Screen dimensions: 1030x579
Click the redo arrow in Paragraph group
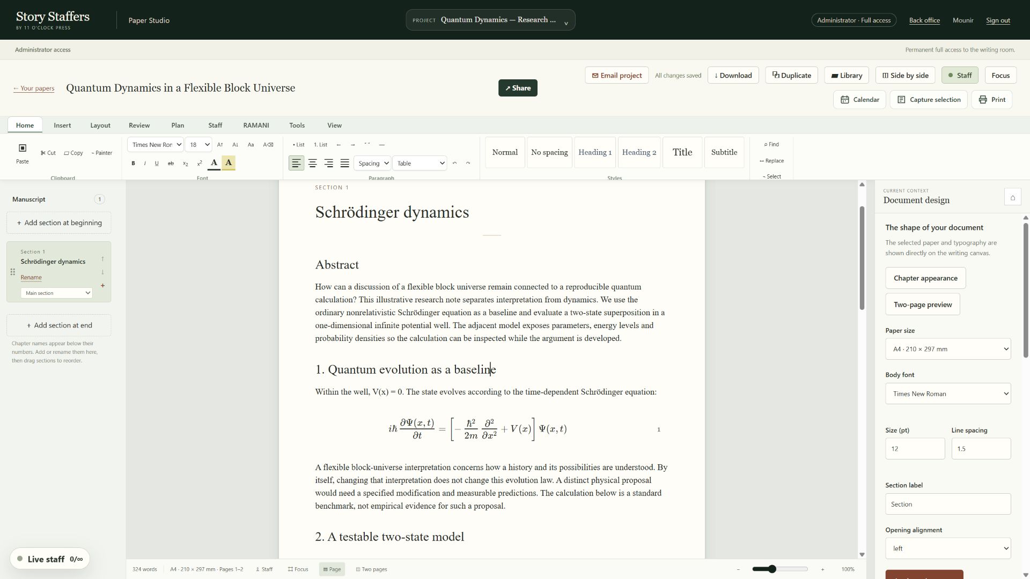pos(468,163)
